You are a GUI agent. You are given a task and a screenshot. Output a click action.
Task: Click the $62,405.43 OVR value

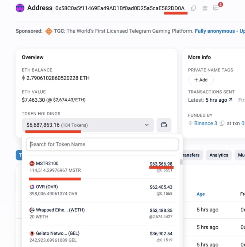tap(161, 187)
